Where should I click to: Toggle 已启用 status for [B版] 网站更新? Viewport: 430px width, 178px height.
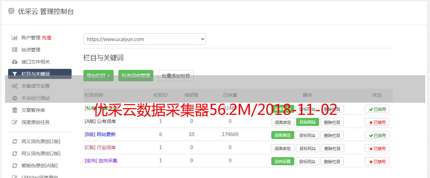377,135
